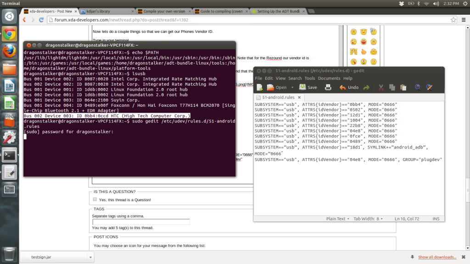Open the Files manager from launcher

pos(9,69)
